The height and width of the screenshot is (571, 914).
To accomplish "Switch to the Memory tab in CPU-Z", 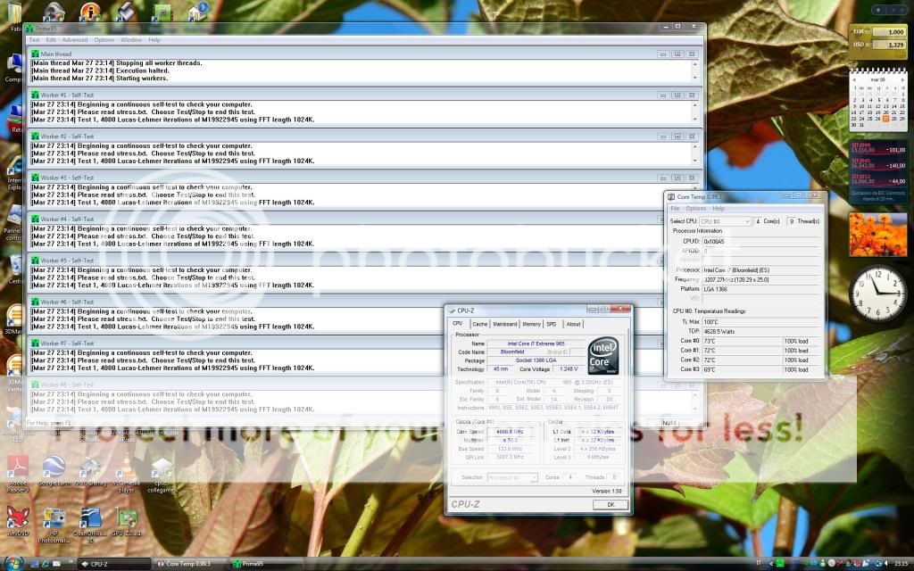I will click(531, 324).
